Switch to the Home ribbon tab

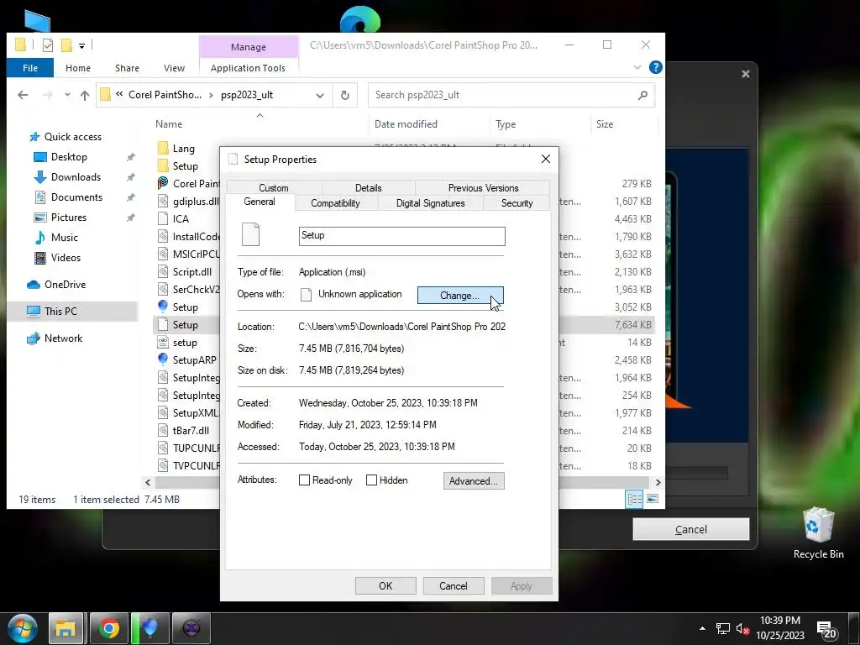tap(78, 68)
